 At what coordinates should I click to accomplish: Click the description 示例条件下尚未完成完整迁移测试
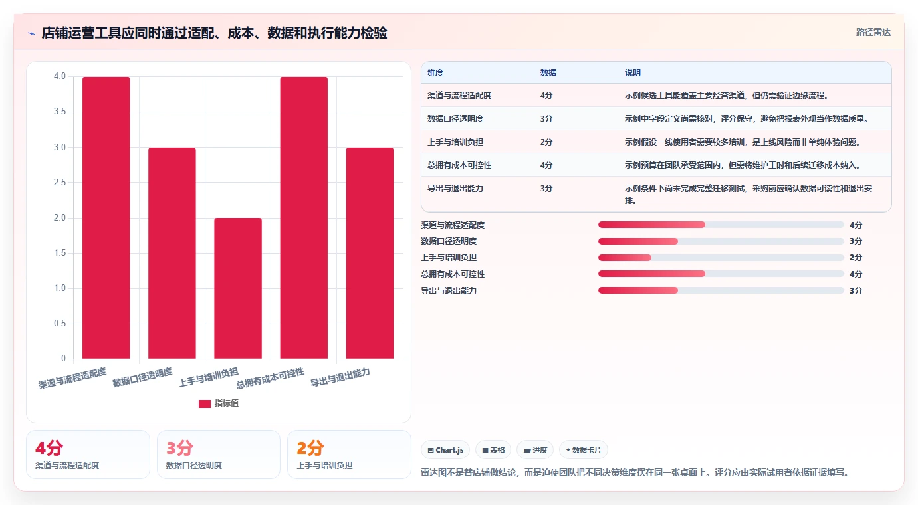click(x=748, y=194)
